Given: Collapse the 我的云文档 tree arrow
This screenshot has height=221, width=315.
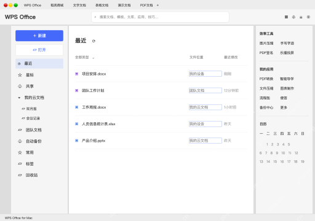Looking at the screenshot, I should (19, 98).
